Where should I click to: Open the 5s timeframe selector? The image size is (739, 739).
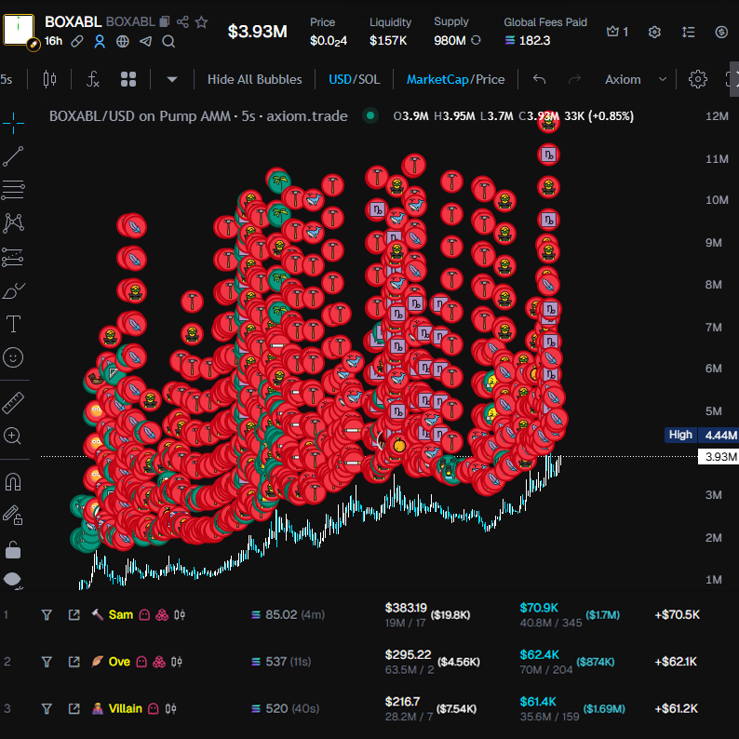click(x=7, y=79)
